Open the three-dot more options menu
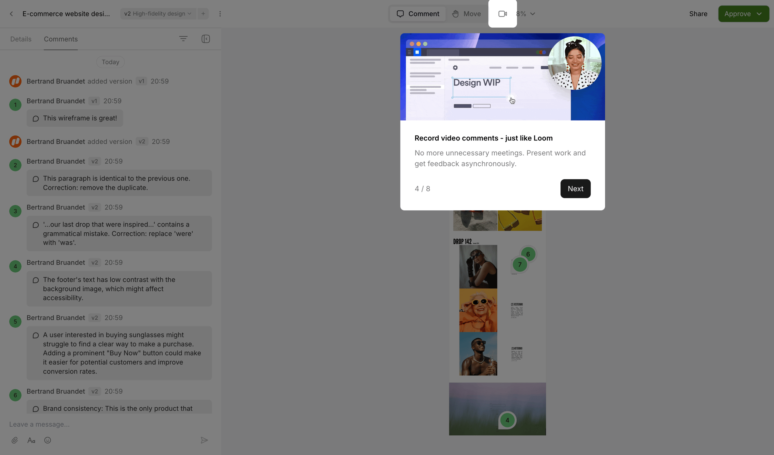This screenshot has width=774, height=455. tap(220, 14)
